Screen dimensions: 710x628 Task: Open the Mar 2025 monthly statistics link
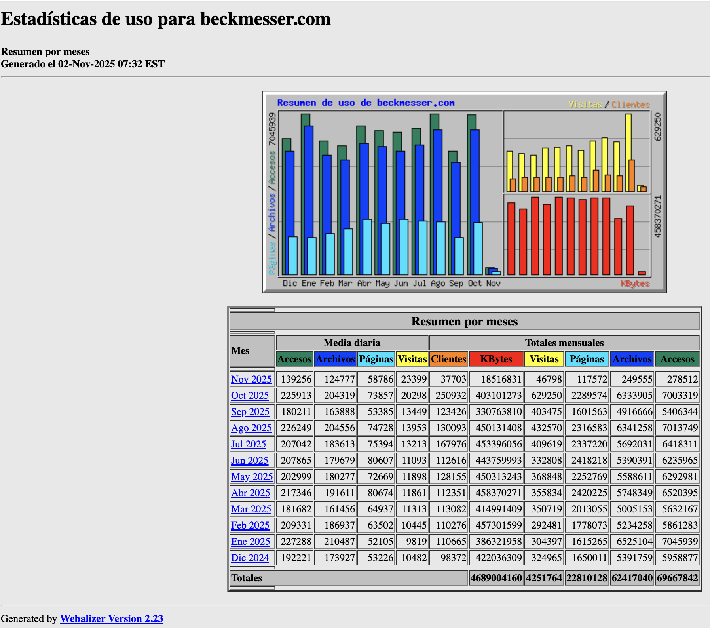(251, 509)
